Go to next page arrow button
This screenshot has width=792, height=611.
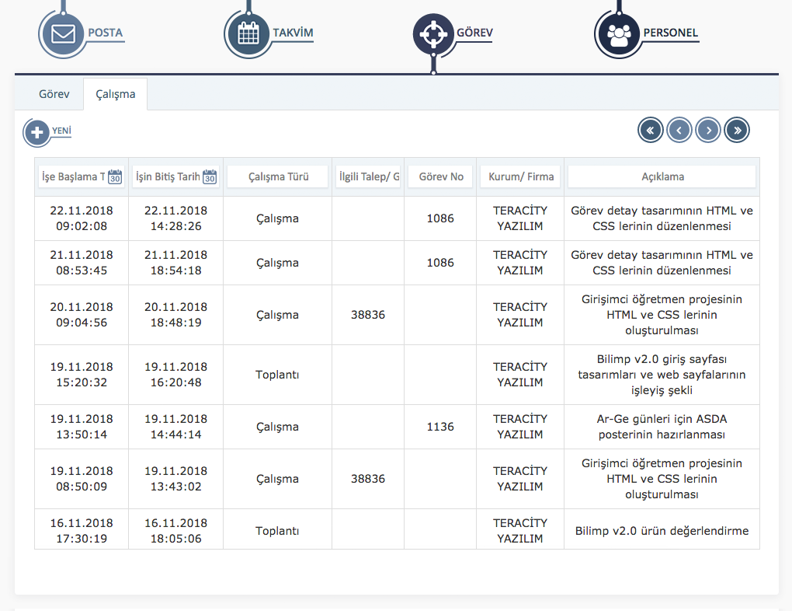click(x=708, y=130)
